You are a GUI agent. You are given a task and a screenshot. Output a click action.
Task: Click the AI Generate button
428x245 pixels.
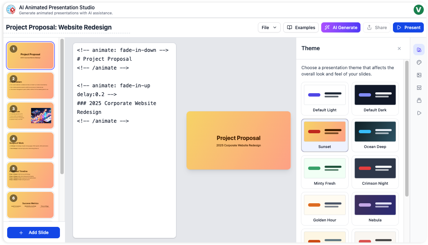(x=341, y=27)
